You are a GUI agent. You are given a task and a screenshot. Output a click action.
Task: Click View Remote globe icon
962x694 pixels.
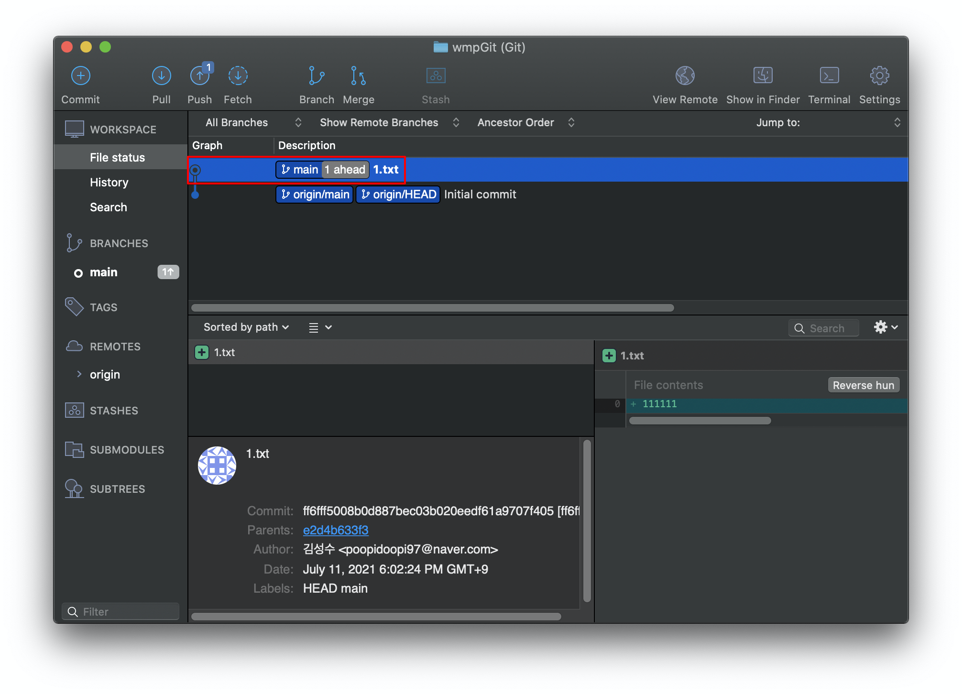[685, 76]
